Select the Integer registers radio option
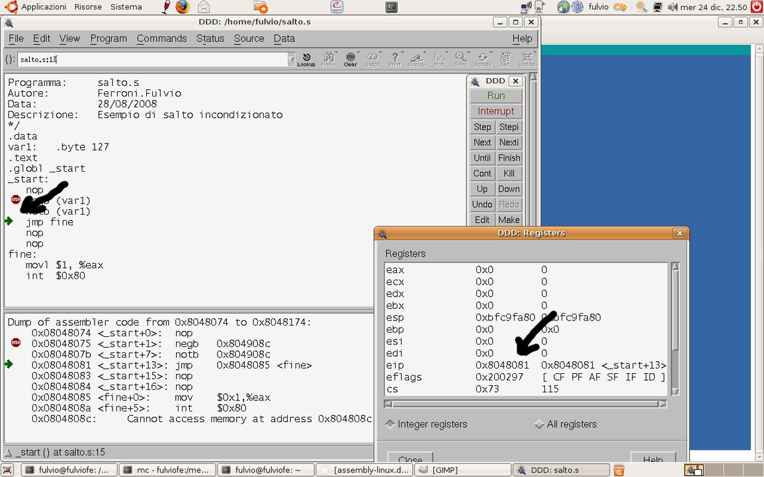Viewport: 764px width, 477px height. tap(426, 424)
